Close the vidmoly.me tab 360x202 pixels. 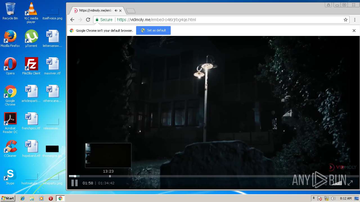click(x=121, y=10)
